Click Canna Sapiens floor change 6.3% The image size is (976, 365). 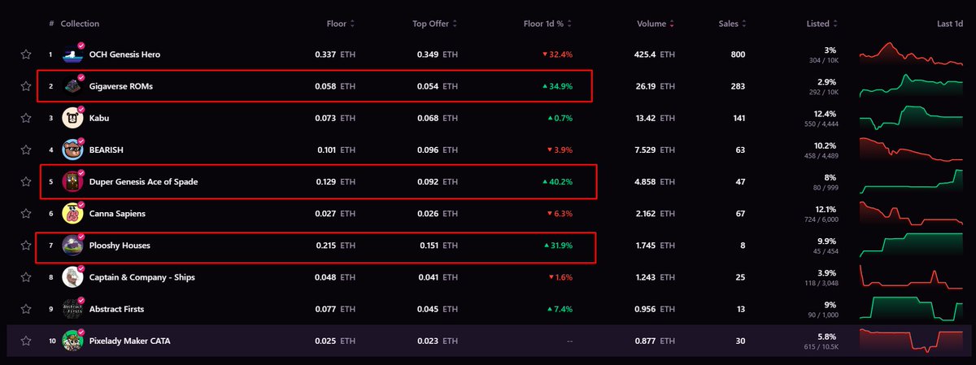point(560,214)
